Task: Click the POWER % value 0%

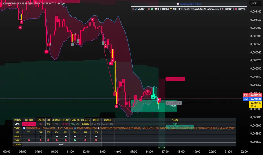Action: [x=41, y=124]
